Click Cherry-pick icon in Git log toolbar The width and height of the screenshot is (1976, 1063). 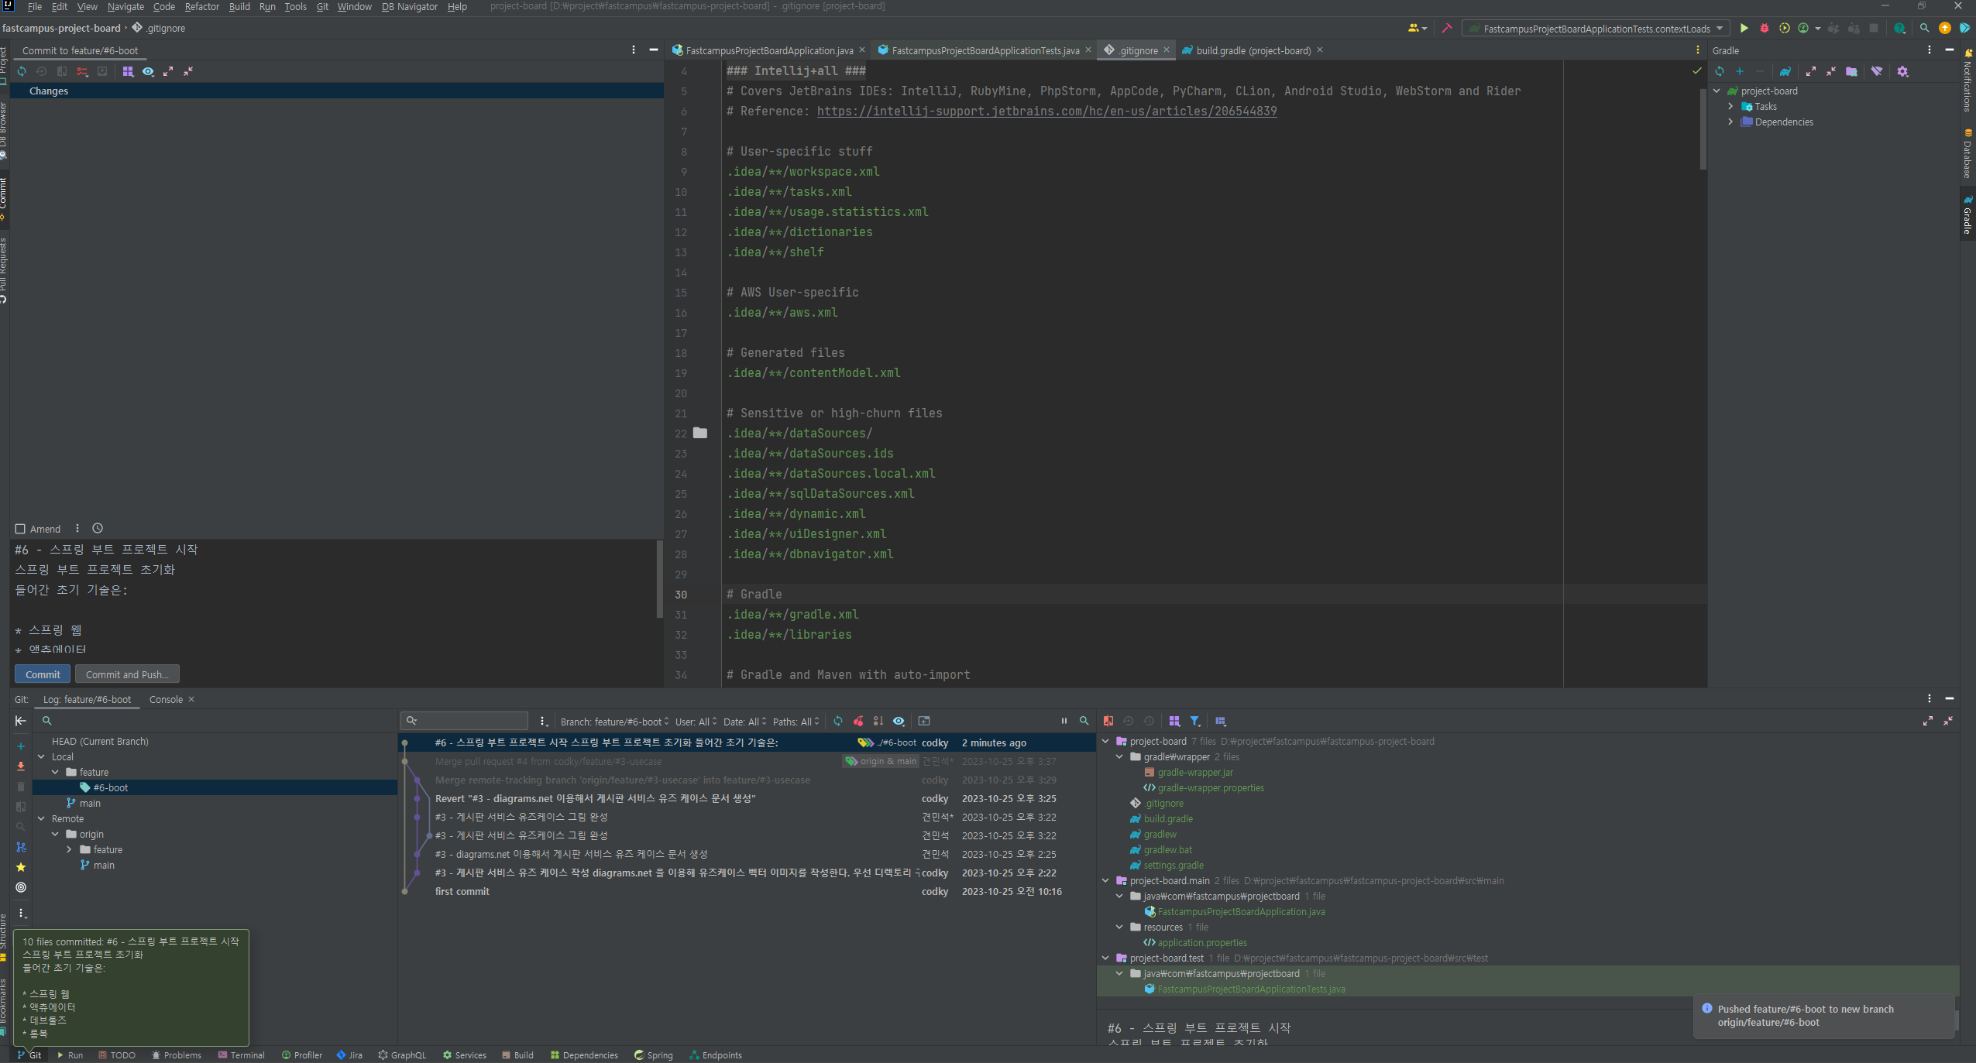[858, 721]
